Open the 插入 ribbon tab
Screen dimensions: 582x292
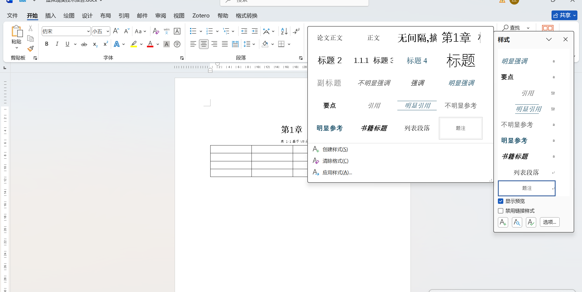[x=50, y=16]
